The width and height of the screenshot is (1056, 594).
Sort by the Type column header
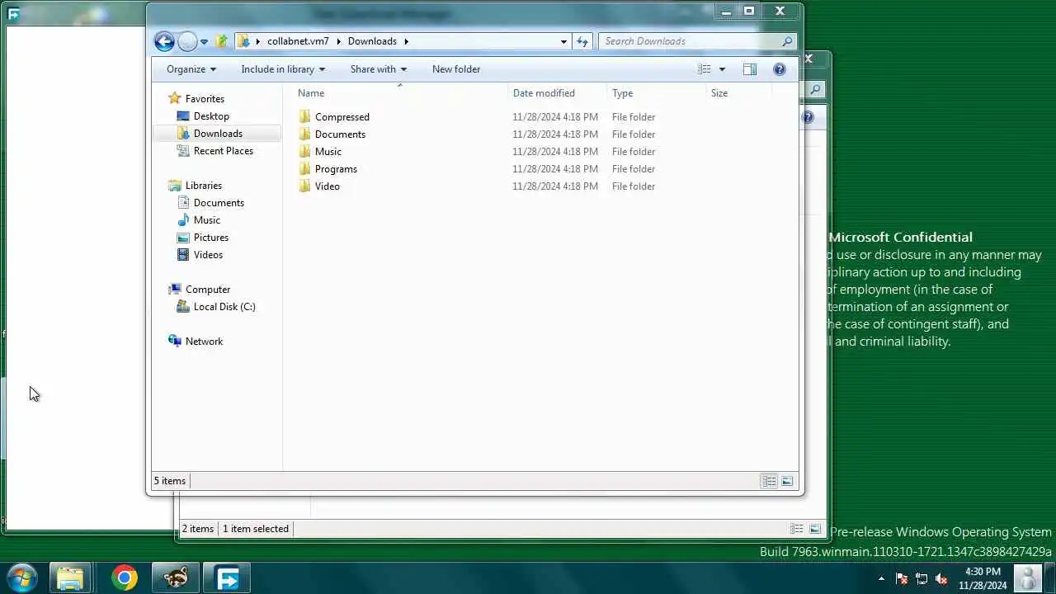(x=623, y=93)
